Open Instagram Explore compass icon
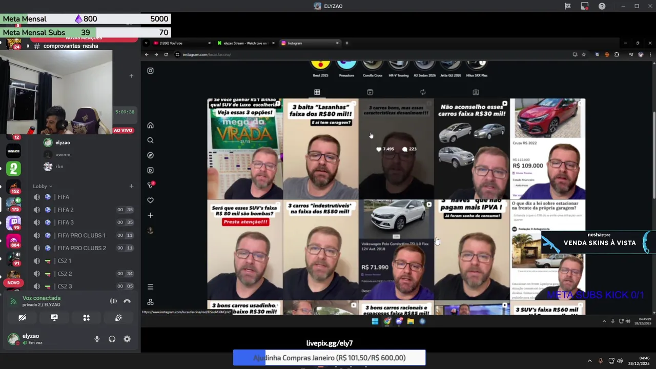656x369 pixels. pyautogui.click(x=150, y=155)
